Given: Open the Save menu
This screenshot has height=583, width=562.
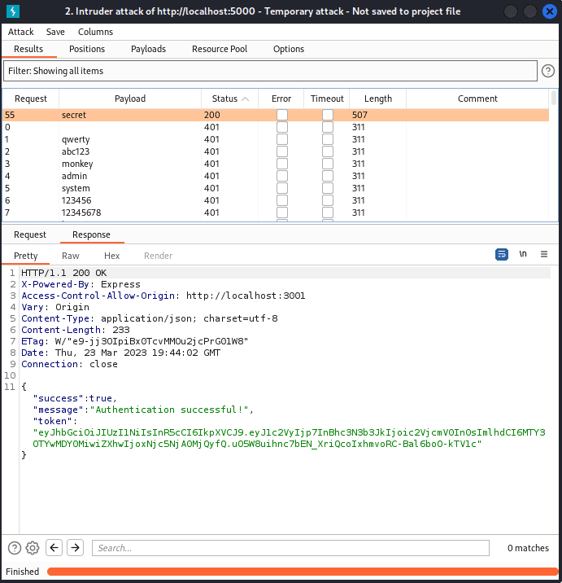Looking at the screenshot, I should 55,32.
